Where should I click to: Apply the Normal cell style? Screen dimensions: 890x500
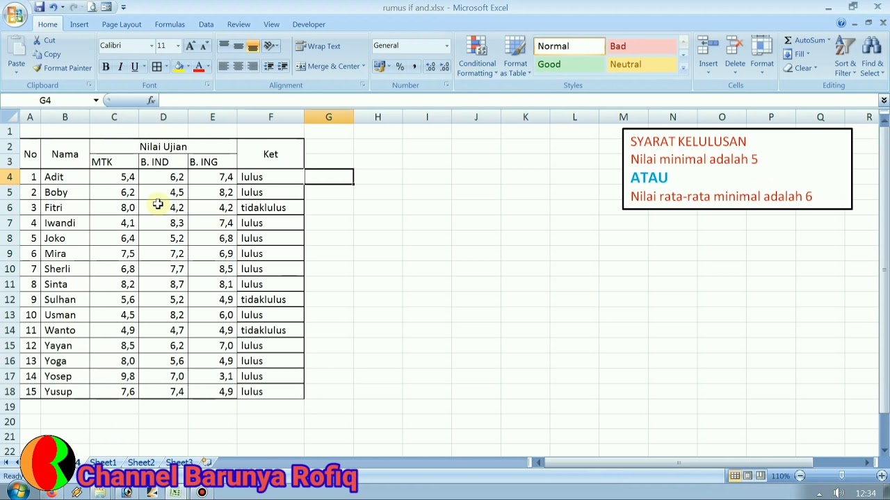click(569, 46)
